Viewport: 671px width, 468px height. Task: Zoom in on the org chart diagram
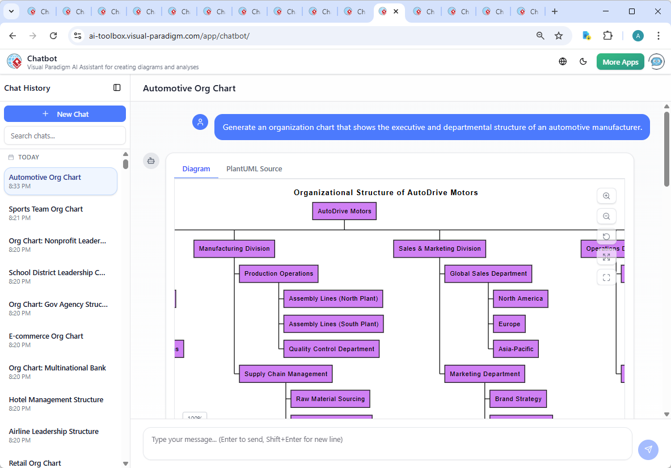click(606, 196)
